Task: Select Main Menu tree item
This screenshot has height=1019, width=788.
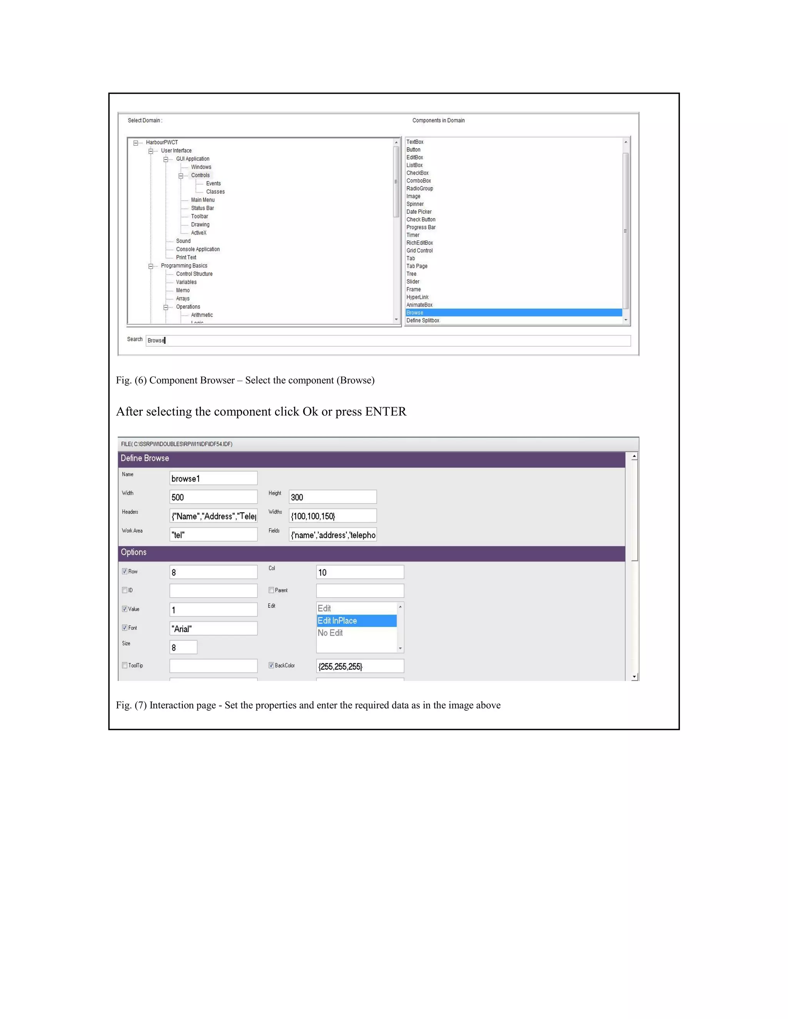Action: point(203,200)
